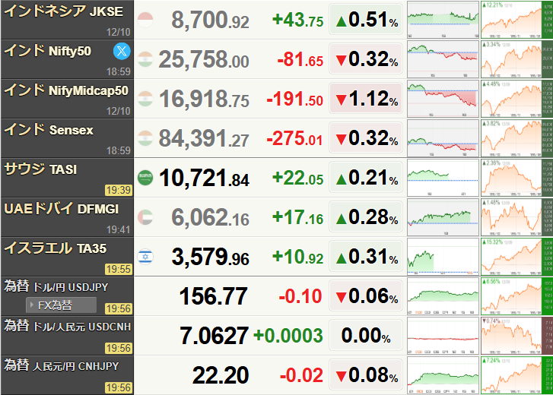Open the インド Nifty50 index link
The height and width of the screenshot is (395, 553).
48,51
